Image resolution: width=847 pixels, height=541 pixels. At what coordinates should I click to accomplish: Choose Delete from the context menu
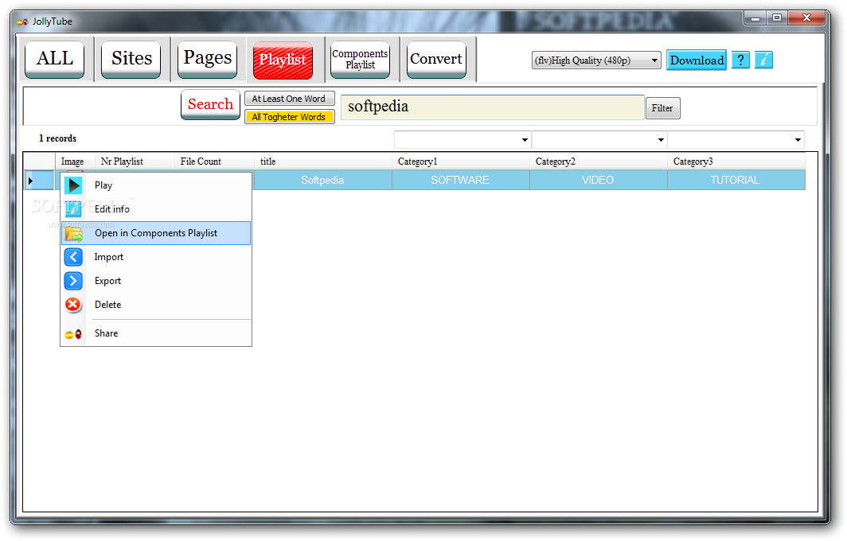pos(155,305)
